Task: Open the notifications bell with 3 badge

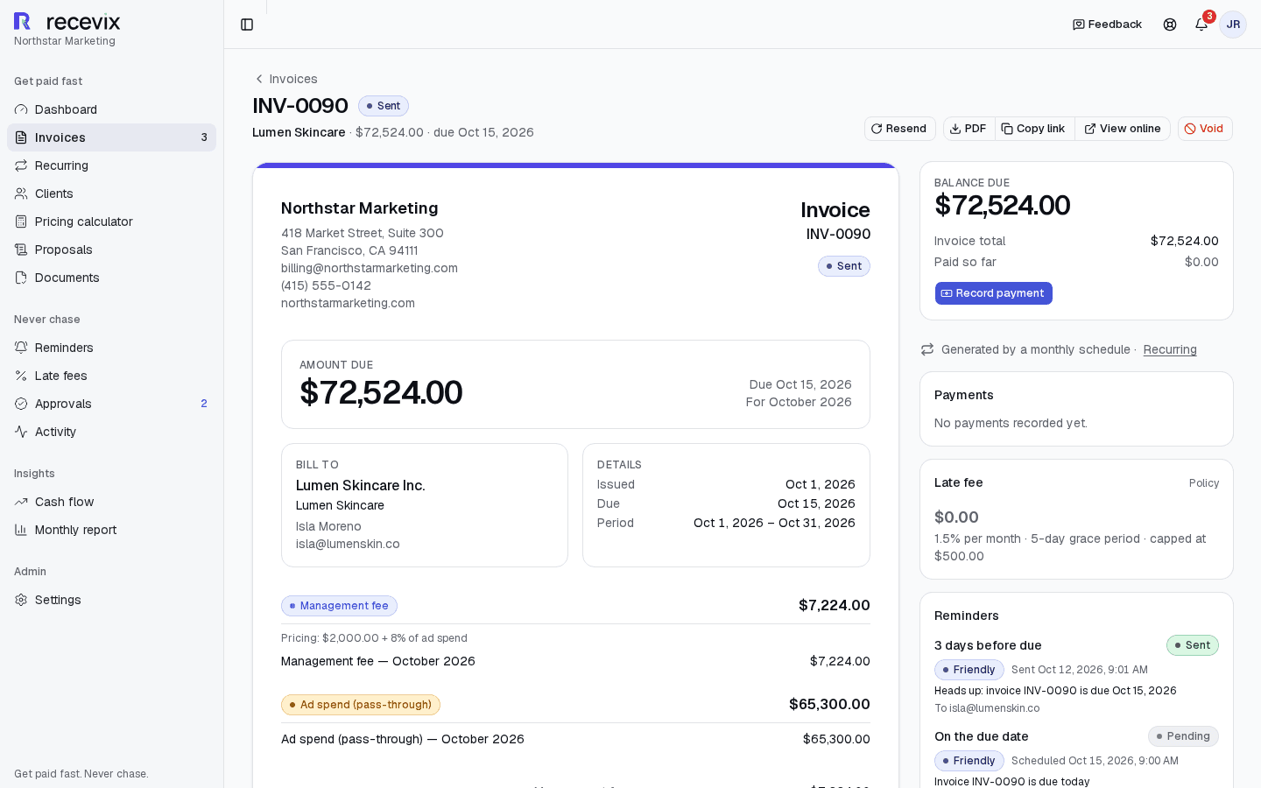Action: coord(1201,25)
